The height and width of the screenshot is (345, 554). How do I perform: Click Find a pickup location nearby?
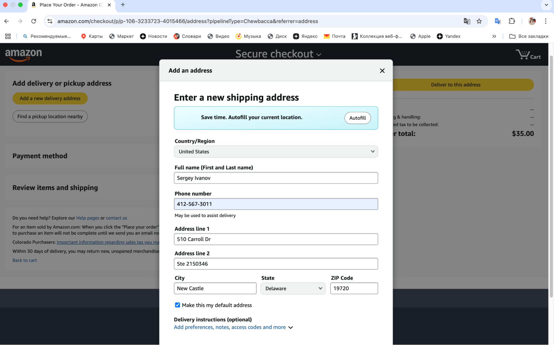point(50,116)
